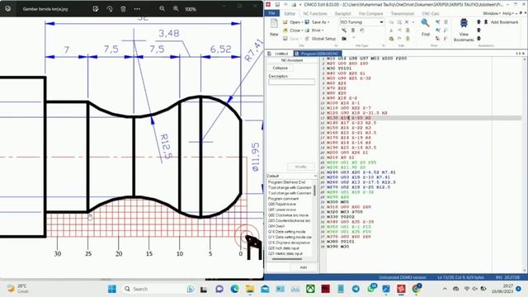The width and height of the screenshot is (528, 297).
Task: Click the Add button below macro list
Action: (x=303, y=267)
